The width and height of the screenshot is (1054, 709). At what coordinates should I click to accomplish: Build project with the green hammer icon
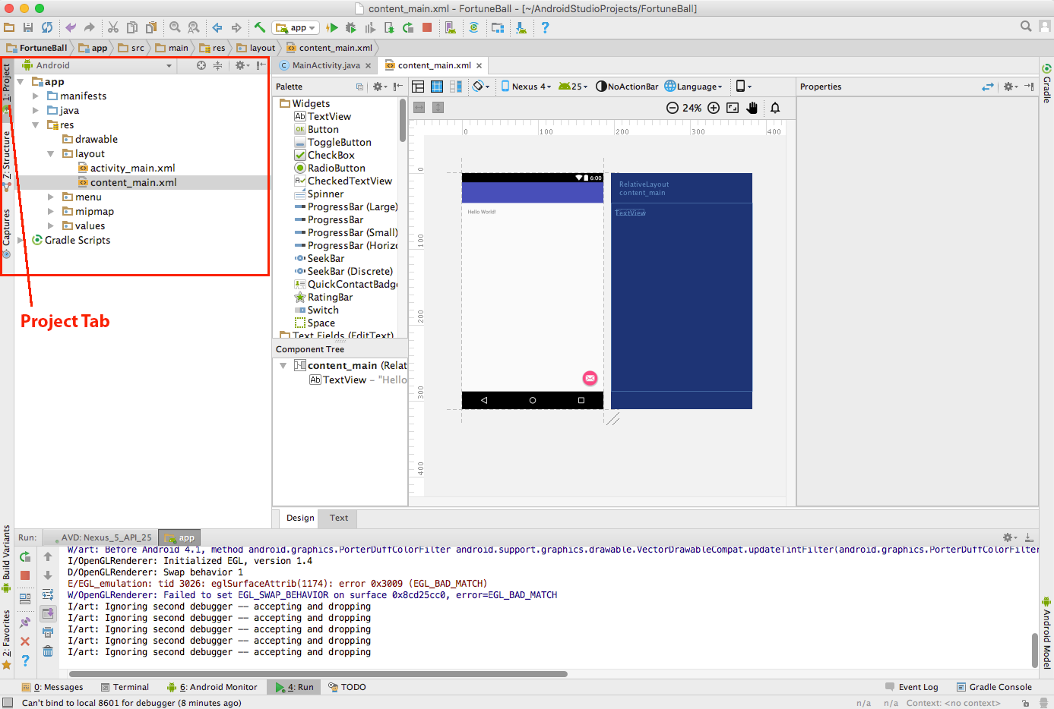point(260,27)
